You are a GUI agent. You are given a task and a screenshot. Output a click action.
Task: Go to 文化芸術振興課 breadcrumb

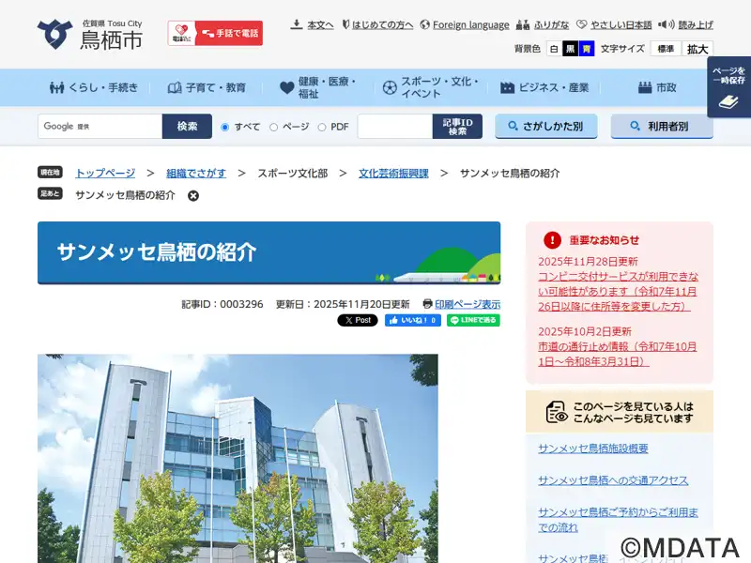coord(393,174)
